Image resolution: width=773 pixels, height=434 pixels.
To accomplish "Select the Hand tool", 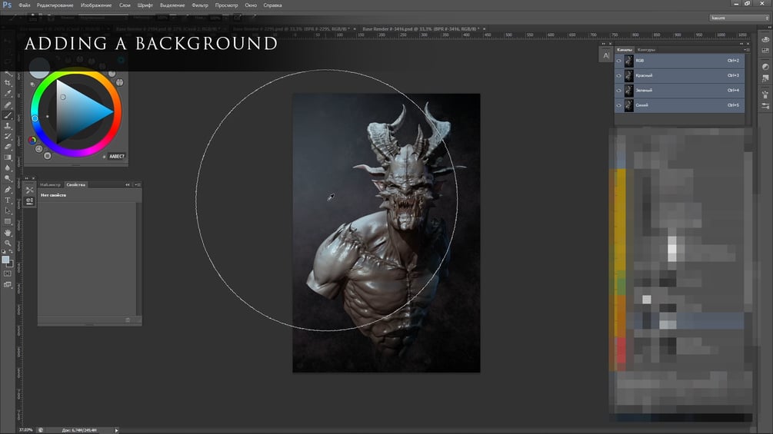I will pos(8,232).
